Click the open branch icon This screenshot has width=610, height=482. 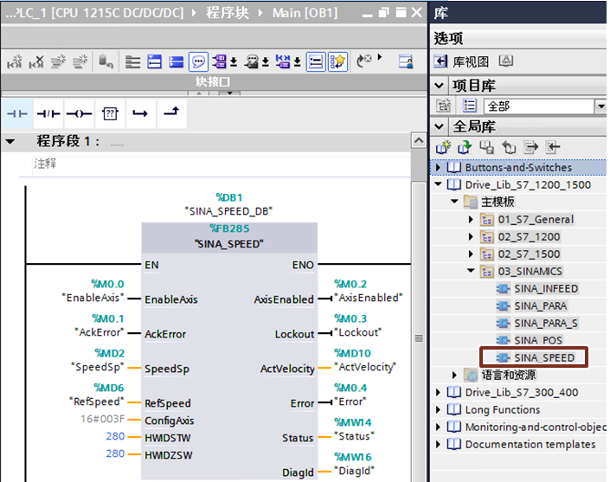pyautogui.click(x=140, y=113)
